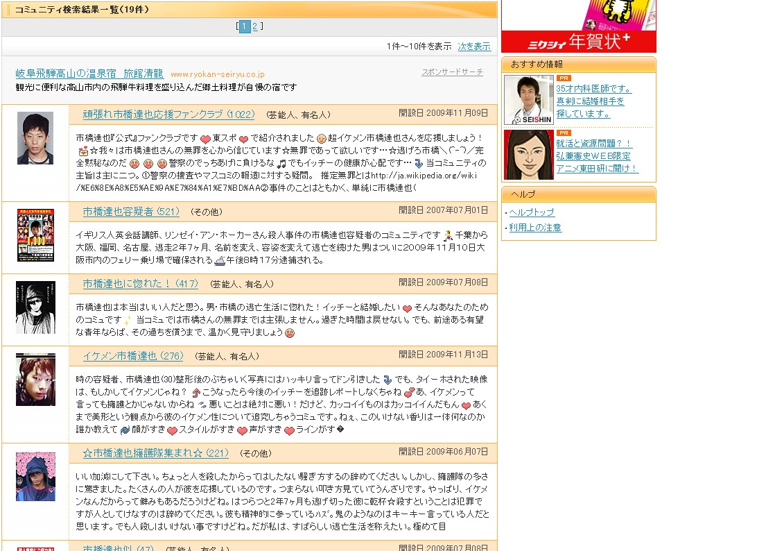Image resolution: width=766 pixels, height=551 pixels.
Task: Open ☆市橋達也擁護隊集まれ☆ (221) community link
Action: pos(155,453)
